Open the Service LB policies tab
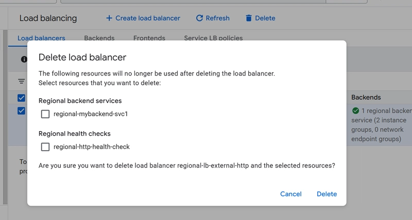The height and width of the screenshot is (220, 412). click(x=213, y=38)
